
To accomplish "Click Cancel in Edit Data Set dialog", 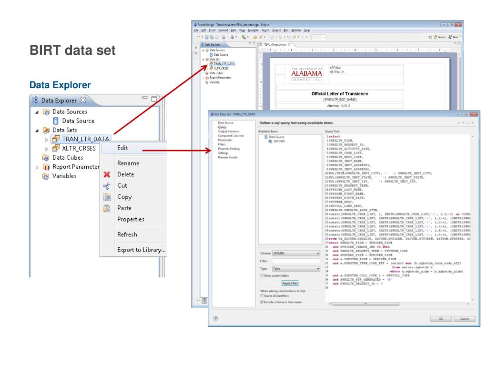I will click(464, 319).
